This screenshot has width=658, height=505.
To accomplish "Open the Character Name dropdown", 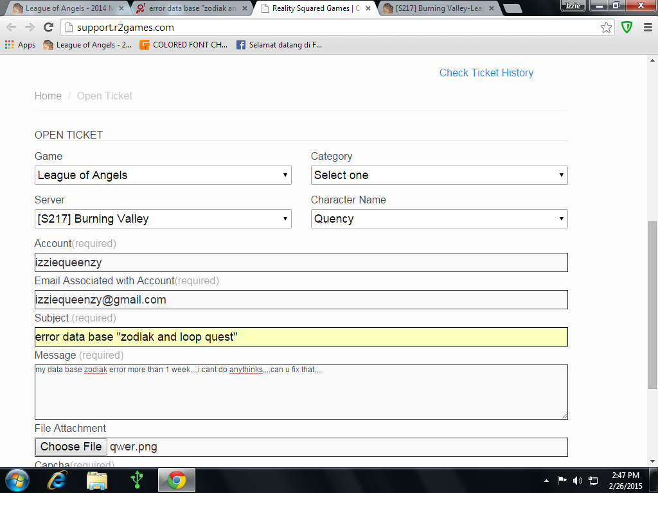I will (x=439, y=219).
